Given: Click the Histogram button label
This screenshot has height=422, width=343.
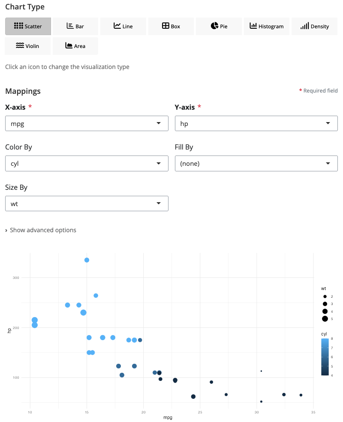Looking at the screenshot, I should click(271, 27).
